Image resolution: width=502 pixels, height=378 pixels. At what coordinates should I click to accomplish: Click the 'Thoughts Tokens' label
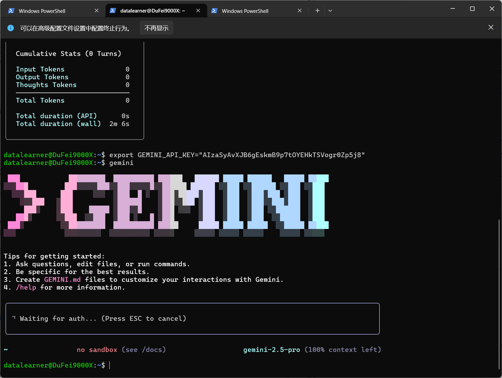tap(46, 85)
